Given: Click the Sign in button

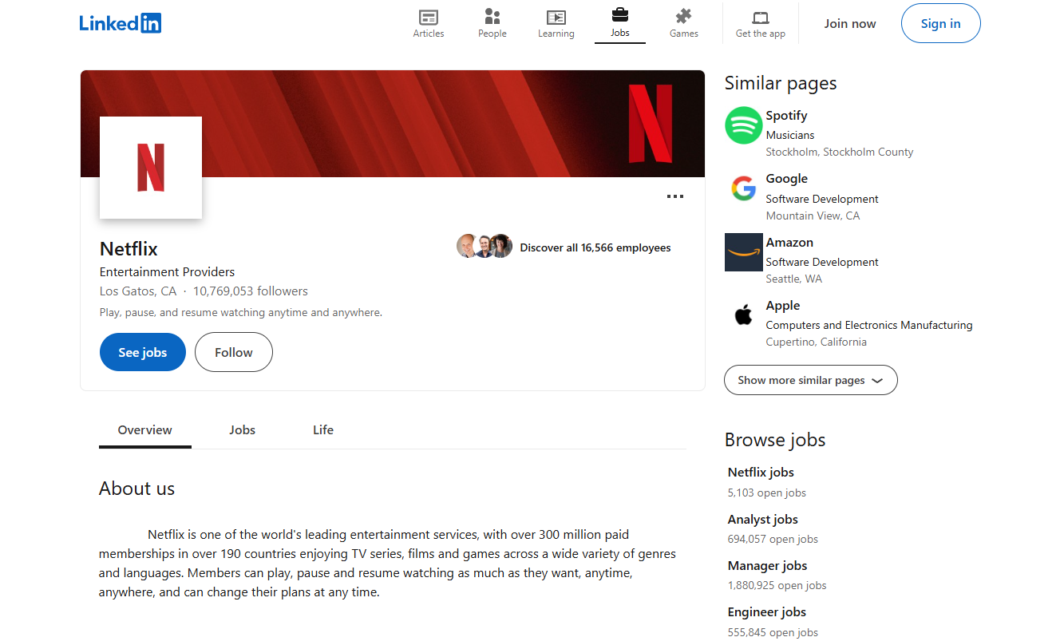Looking at the screenshot, I should click(x=940, y=23).
